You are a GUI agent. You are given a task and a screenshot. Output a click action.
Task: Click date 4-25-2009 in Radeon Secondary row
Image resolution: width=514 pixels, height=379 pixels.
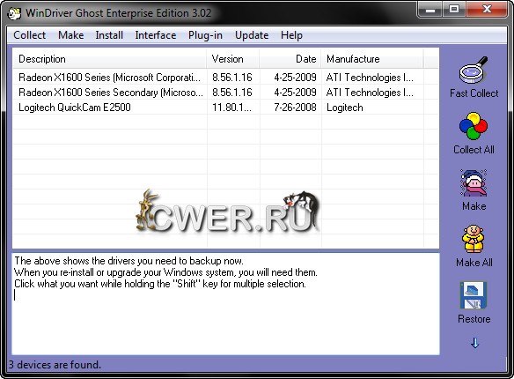click(x=295, y=93)
